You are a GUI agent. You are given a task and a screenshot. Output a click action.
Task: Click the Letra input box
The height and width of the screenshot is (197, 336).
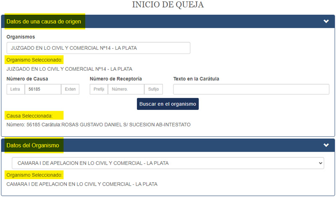[15, 89]
